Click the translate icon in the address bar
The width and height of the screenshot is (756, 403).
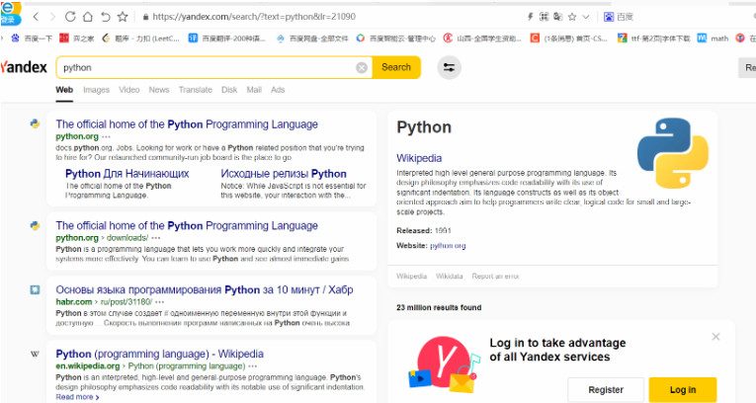557,17
